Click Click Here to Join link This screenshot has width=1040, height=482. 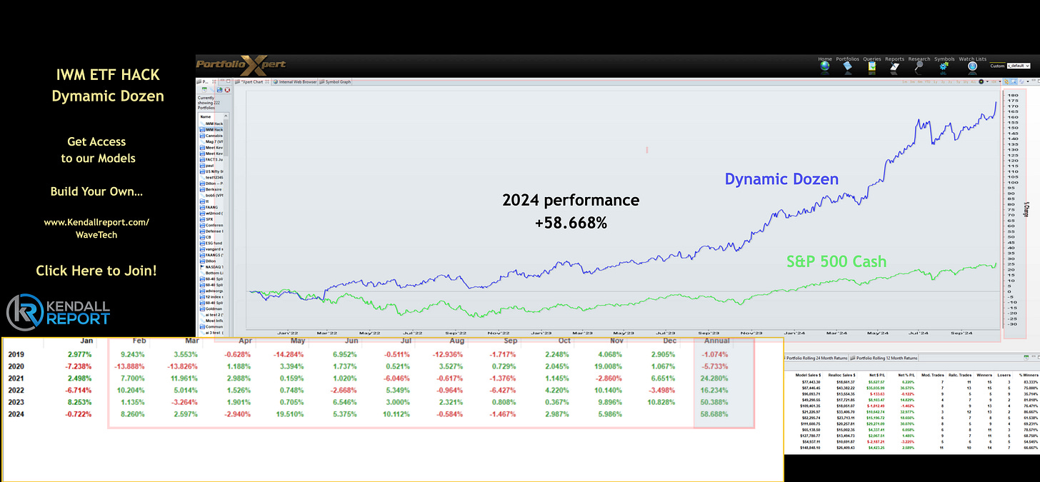[96, 271]
